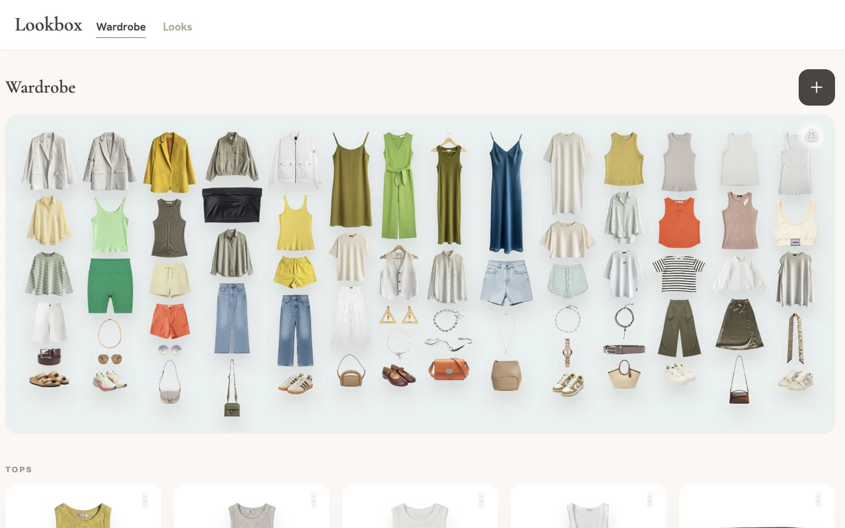Image resolution: width=845 pixels, height=528 pixels.
Task: Click the orange sleeveless top
Action: (679, 222)
